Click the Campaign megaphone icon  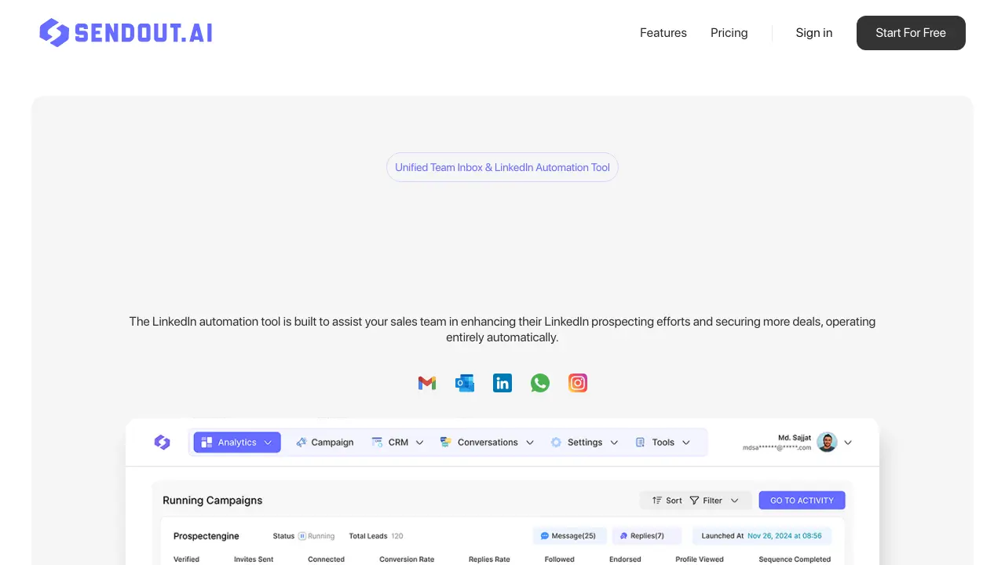click(301, 443)
